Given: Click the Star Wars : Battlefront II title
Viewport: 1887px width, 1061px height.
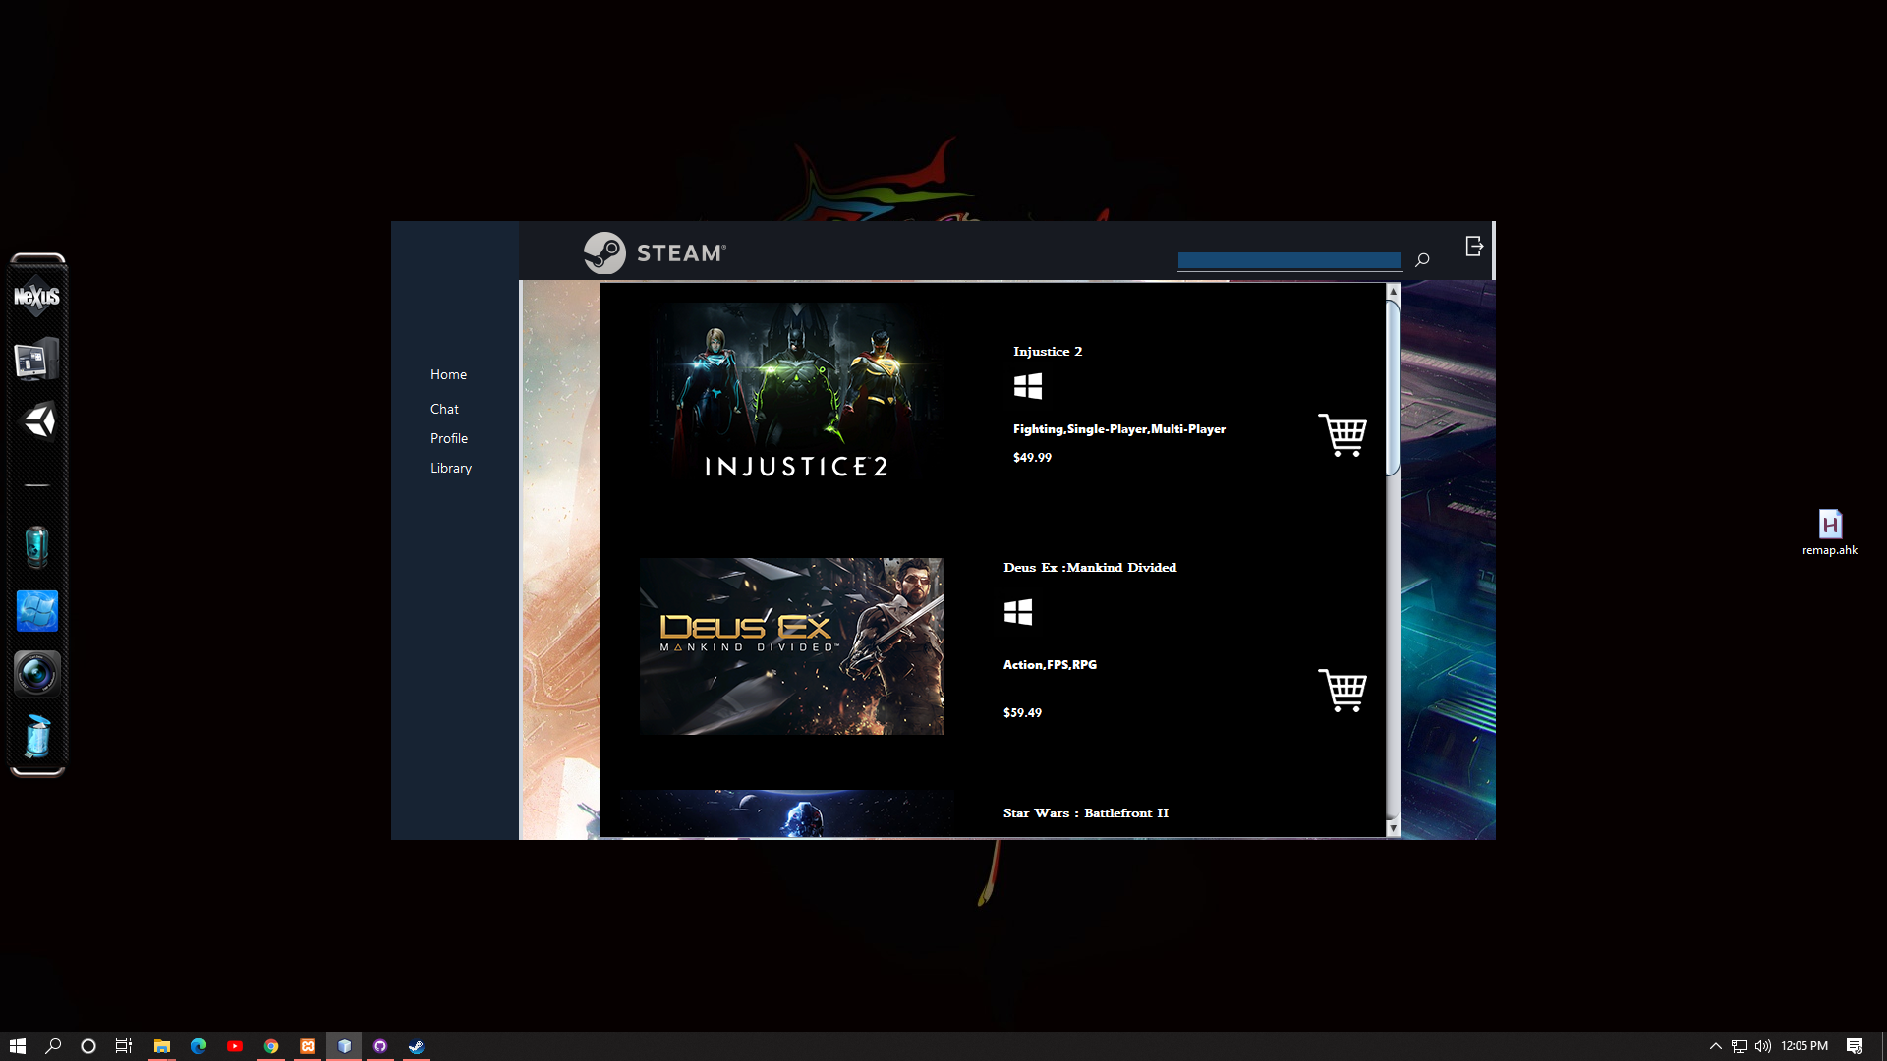Looking at the screenshot, I should point(1086,813).
